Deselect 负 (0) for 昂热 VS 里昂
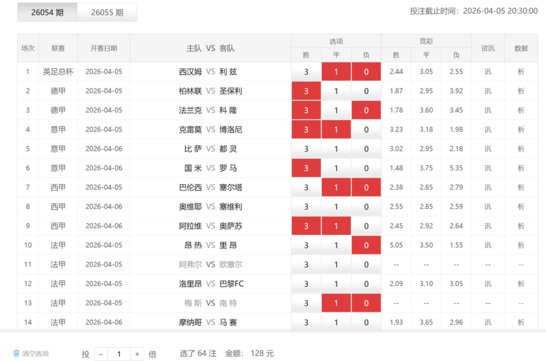This screenshot has height=361, width=546. (367, 245)
